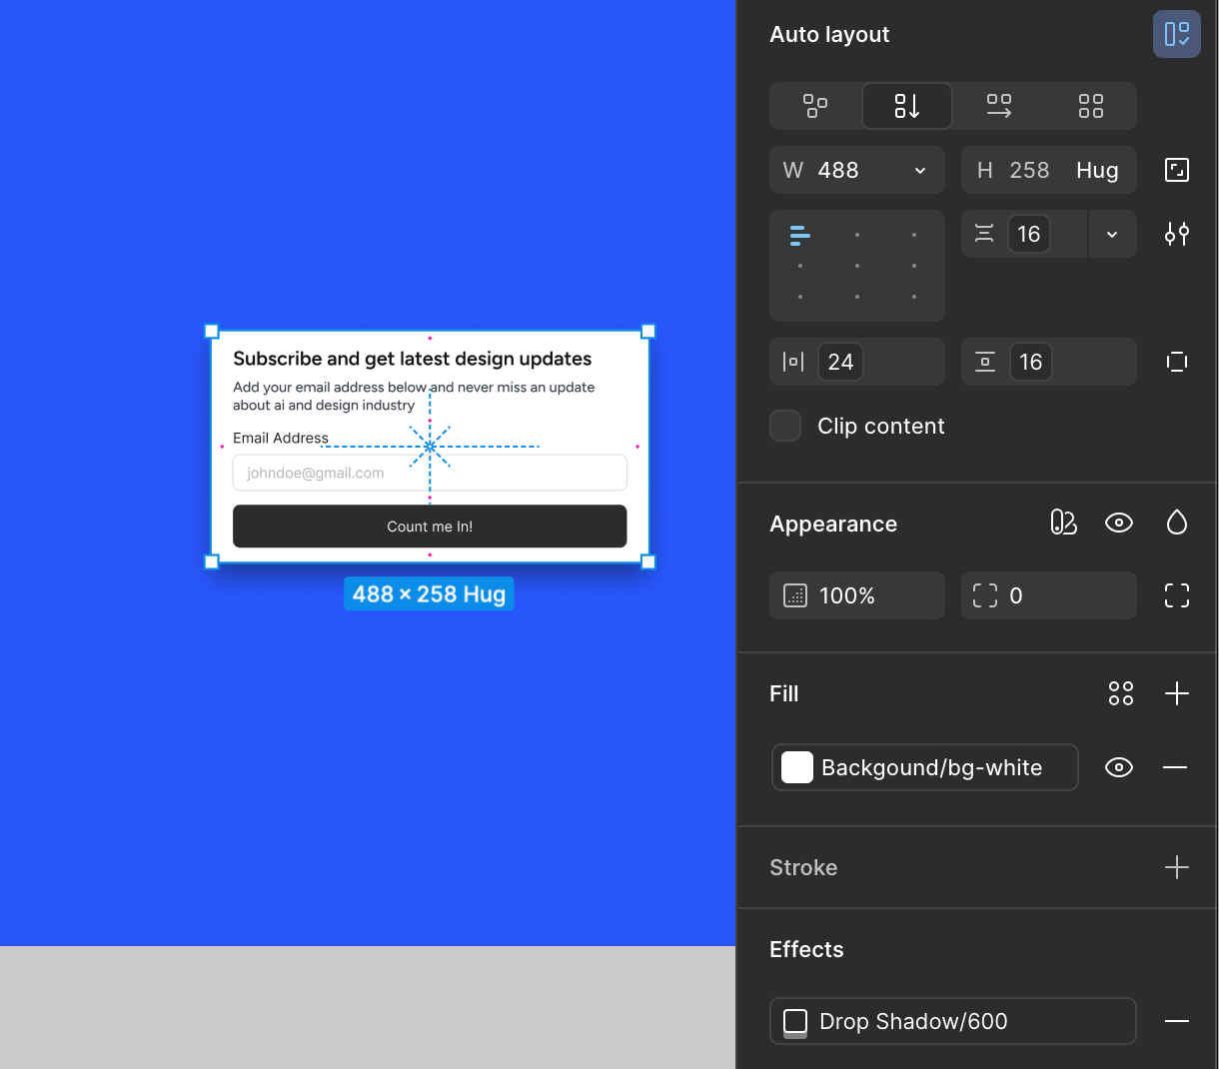Screen dimensions: 1219x1069
Task: Open the Hug height sizing option
Action: pyautogui.click(x=1096, y=170)
